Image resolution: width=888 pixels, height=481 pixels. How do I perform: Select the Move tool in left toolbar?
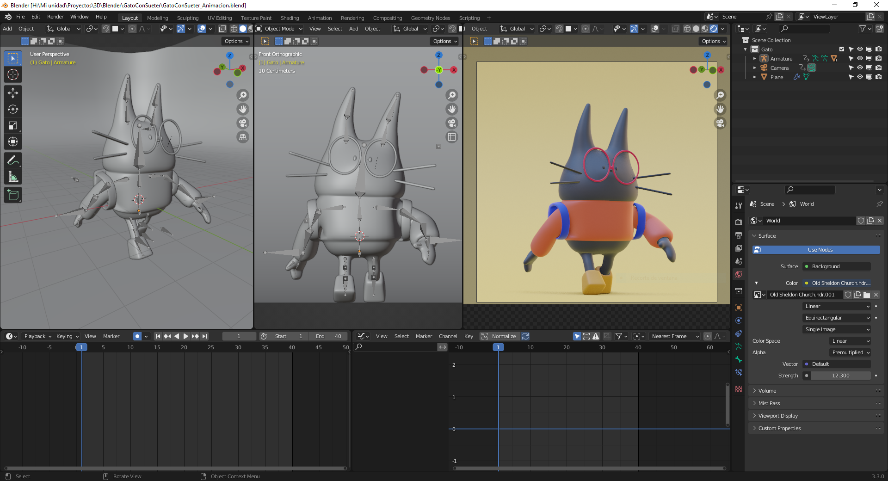click(x=13, y=93)
